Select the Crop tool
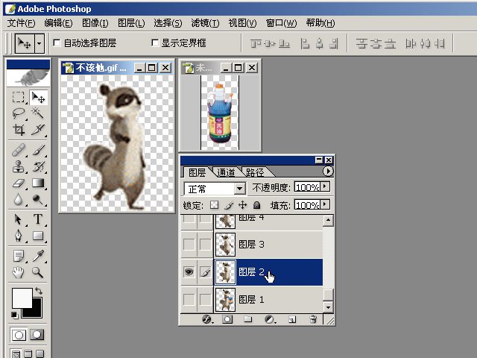 [x=18, y=130]
